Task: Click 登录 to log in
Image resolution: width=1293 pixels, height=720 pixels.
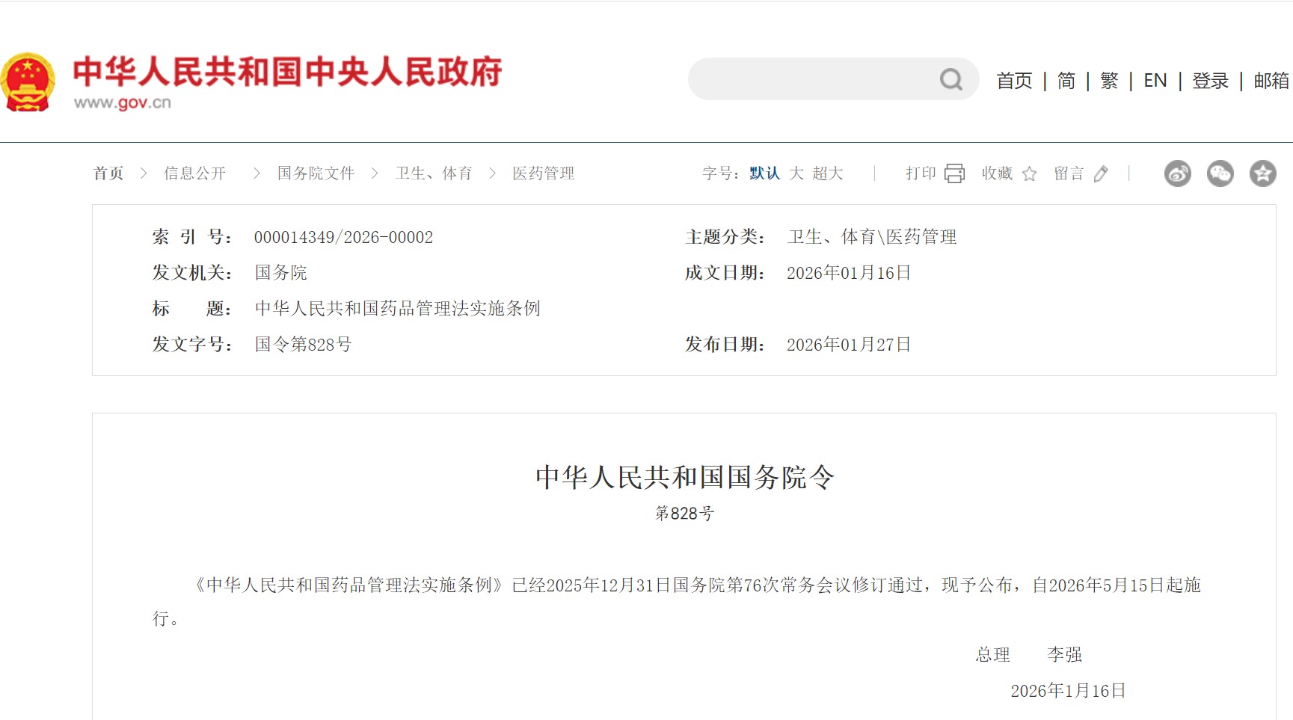Action: click(x=1208, y=79)
